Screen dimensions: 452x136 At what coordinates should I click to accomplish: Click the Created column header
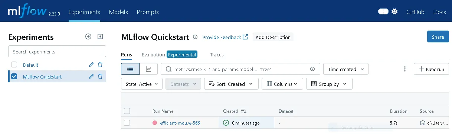click(230, 111)
